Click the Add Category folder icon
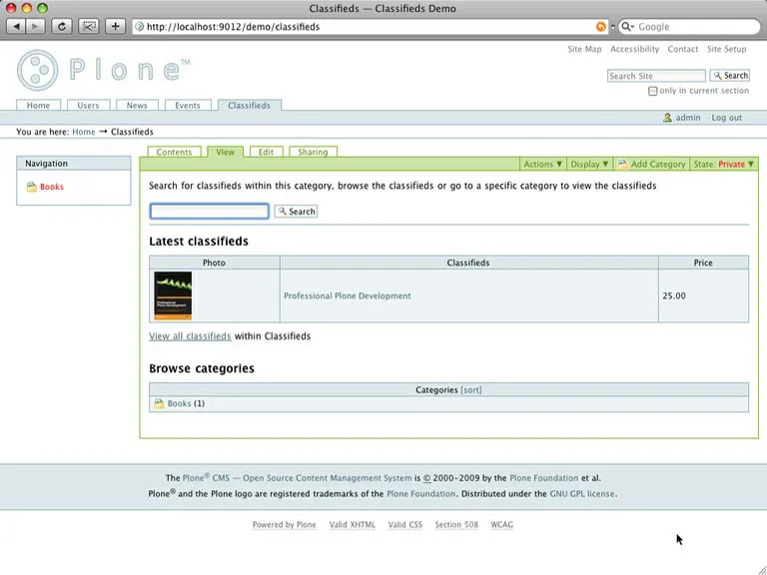The width and height of the screenshot is (767, 575). (x=622, y=165)
